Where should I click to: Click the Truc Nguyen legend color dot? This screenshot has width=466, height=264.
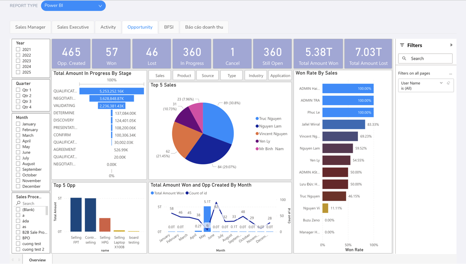[257, 118]
